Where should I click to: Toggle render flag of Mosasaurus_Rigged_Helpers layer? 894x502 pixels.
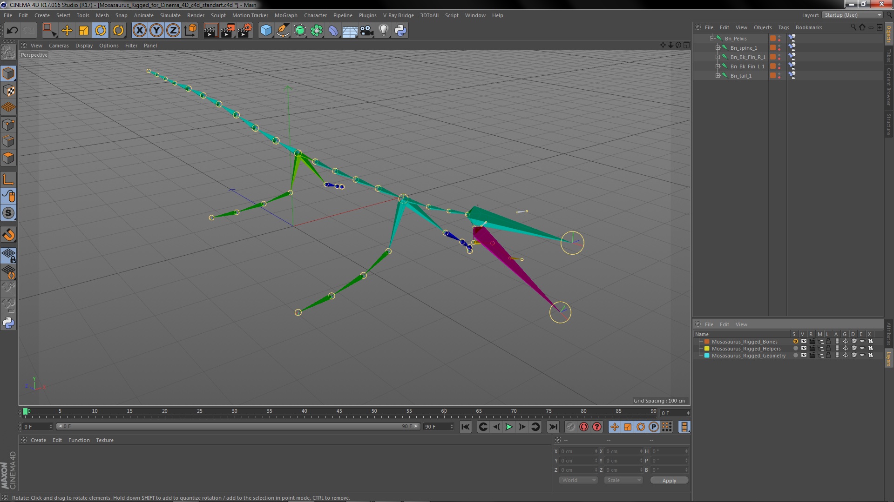point(812,349)
